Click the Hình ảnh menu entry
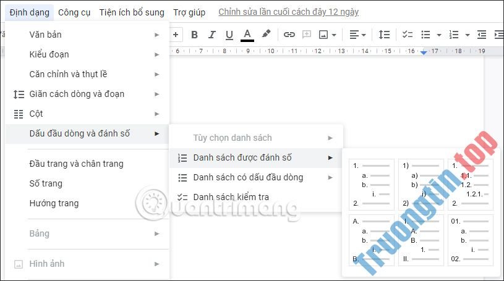Viewport: 504px width, 281px height. pos(87,264)
